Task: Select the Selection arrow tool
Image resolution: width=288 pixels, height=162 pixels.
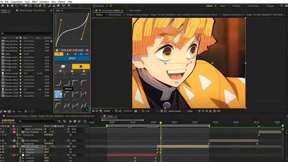Action: [8, 6]
